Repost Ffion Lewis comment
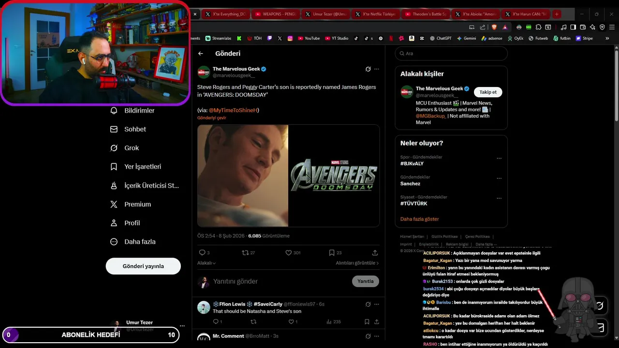This screenshot has height=348, width=619. click(253, 321)
